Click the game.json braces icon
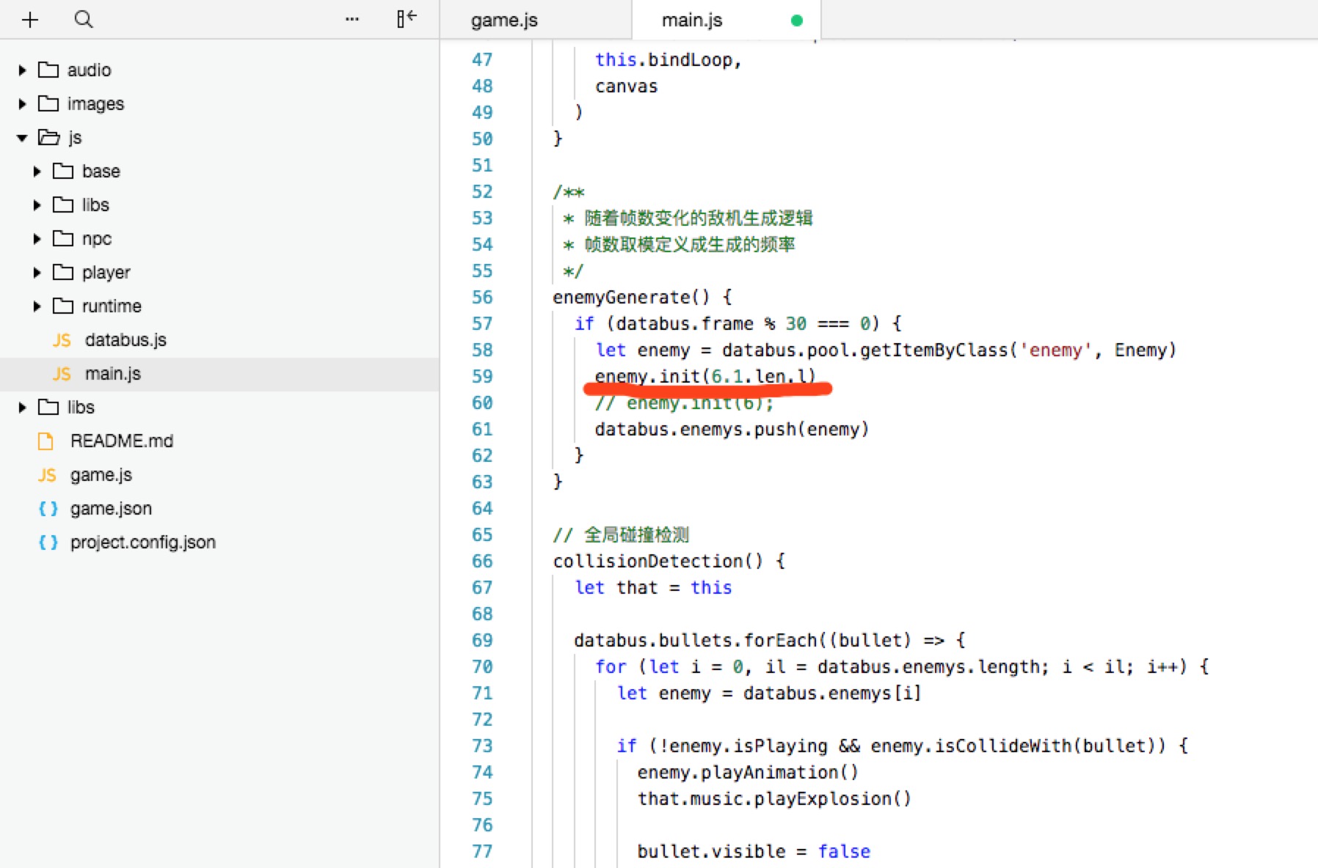The width and height of the screenshot is (1318, 868). point(48,509)
